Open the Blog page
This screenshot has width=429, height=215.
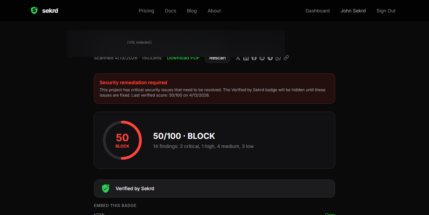(192, 11)
